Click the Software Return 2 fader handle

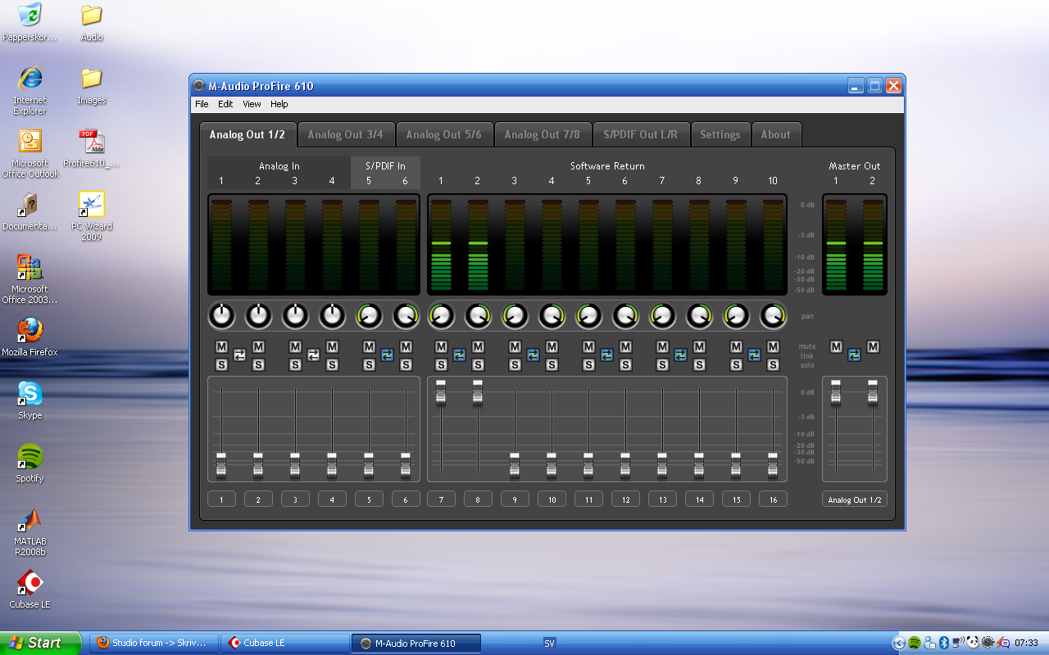tap(478, 392)
